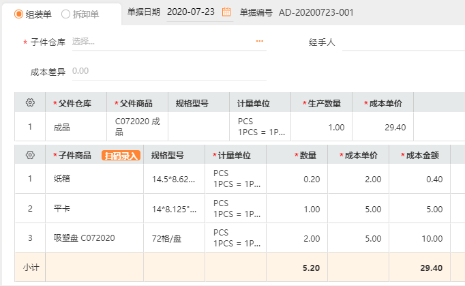Image resolution: width=465 pixels, height=286 pixels.
Task: Select the 拆卸单 radio option
Action: [65, 14]
